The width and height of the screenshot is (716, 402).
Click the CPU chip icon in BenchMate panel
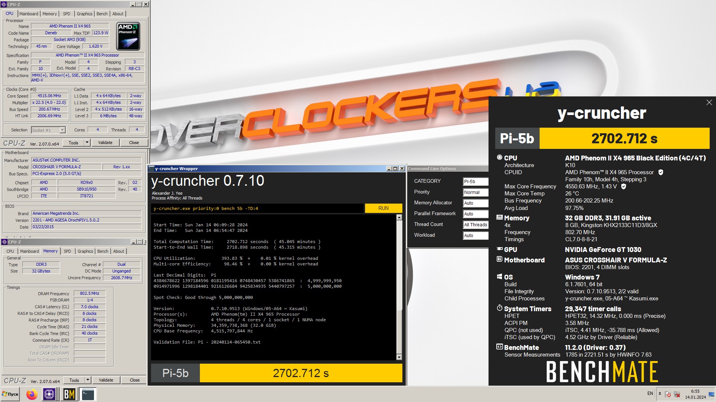pyautogui.click(x=499, y=157)
